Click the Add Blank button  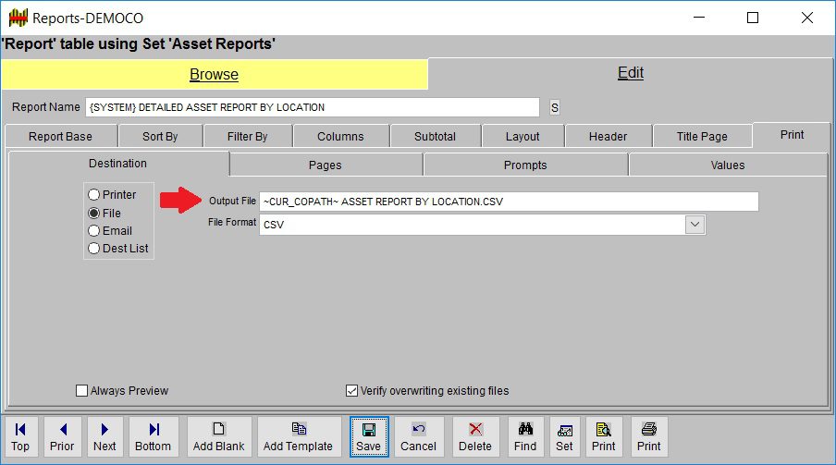click(219, 436)
